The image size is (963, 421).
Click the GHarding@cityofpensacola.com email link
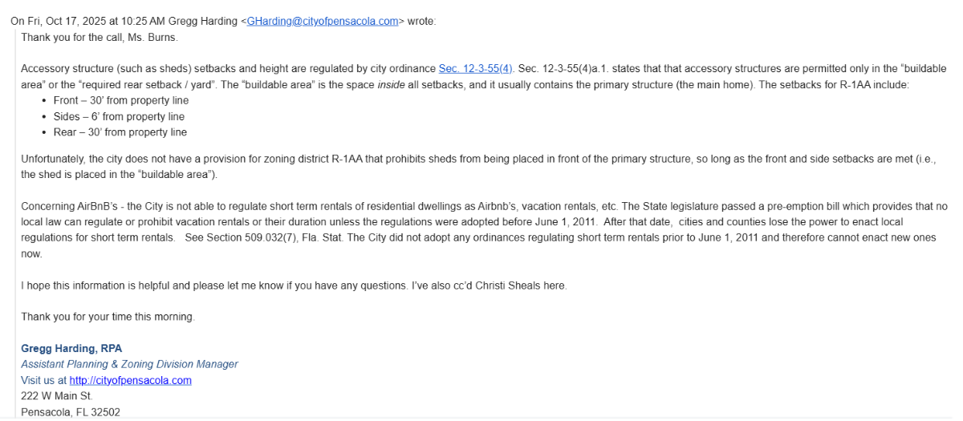(323, 22)
